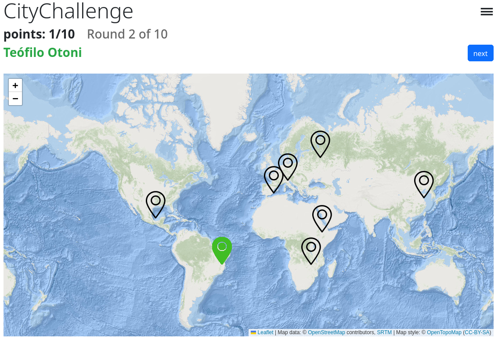The width and height of the screenshot is (498, 339).
Task: Select the marker over central Europe
Action: [288, 165]
